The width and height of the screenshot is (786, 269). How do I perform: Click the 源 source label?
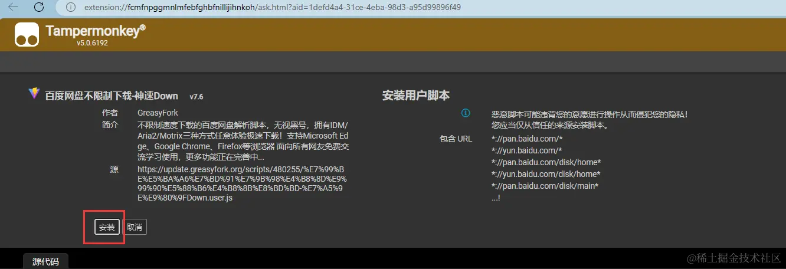point(114,169)
